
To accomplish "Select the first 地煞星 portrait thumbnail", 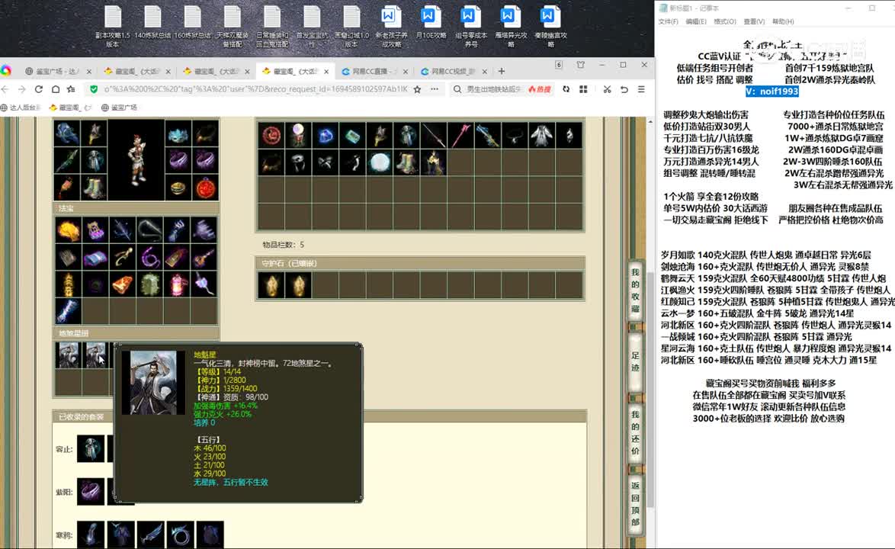I will (68, 355).
